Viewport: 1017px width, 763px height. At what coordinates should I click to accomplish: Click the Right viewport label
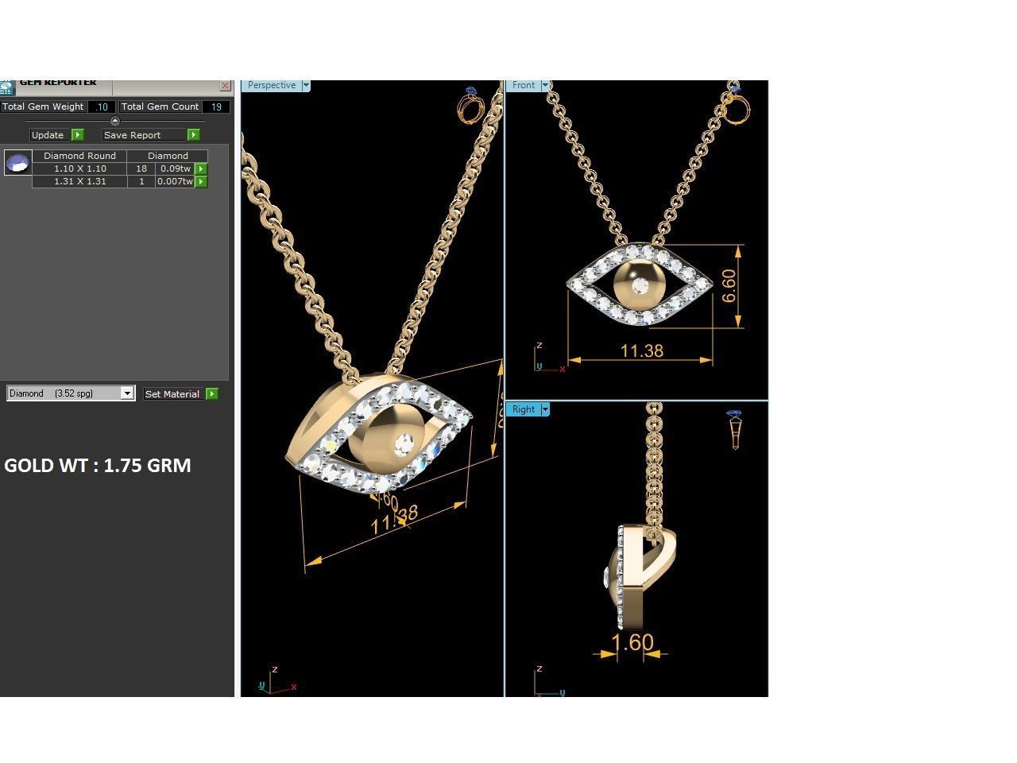coord(523,409)
